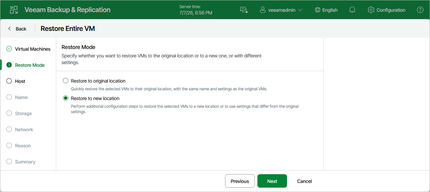Open the help question mark icon
This screenshot has width=430, height=192.
420,10
